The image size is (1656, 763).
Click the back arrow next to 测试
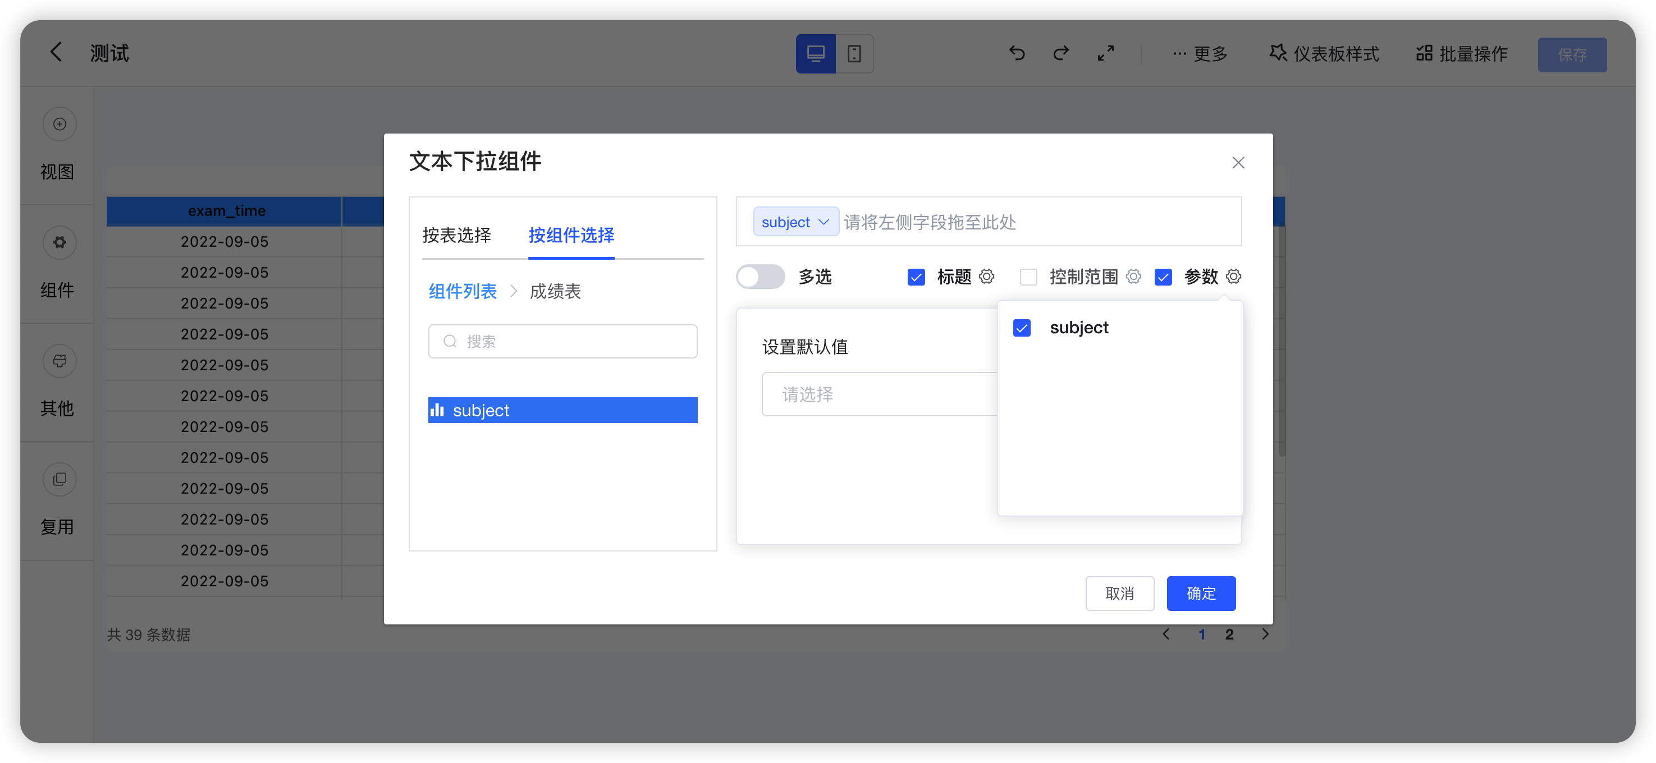point(57,52)
